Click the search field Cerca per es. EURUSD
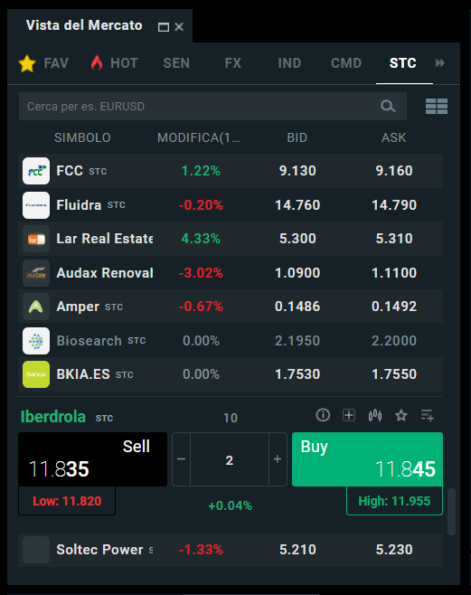This screenshot has width=471, height=595. [x=212, y=107]
